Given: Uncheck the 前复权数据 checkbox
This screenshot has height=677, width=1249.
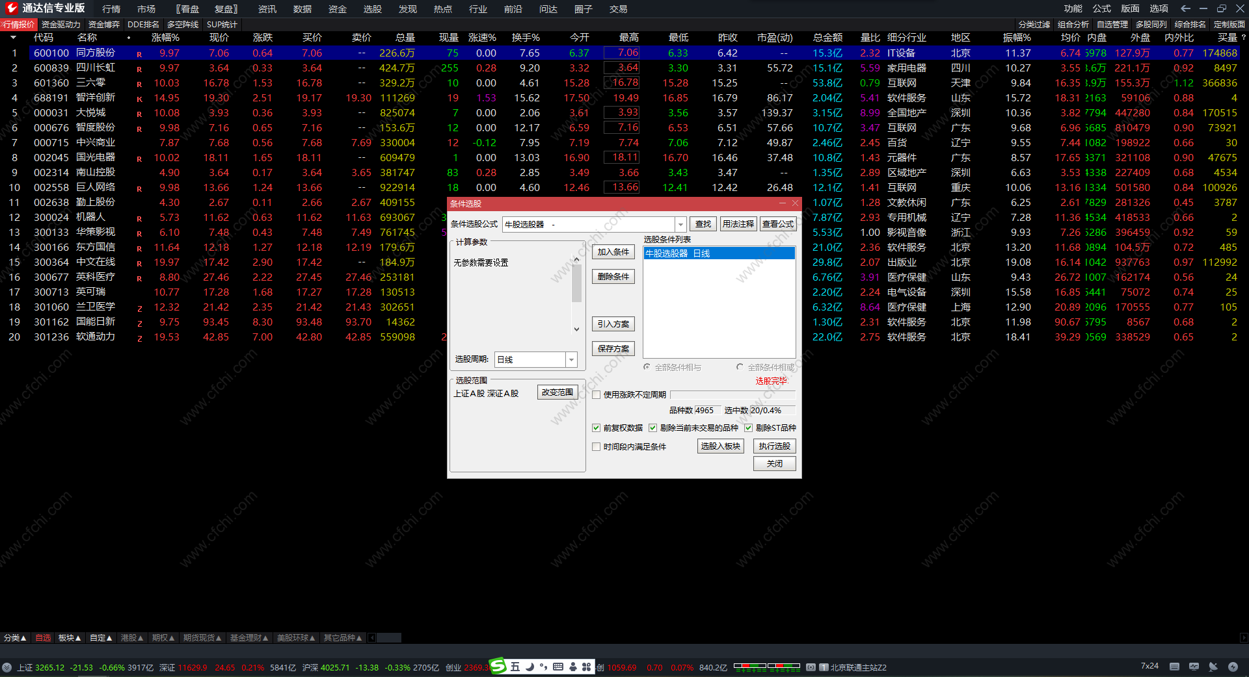Looking at the screenshot, I should [596, 428].
